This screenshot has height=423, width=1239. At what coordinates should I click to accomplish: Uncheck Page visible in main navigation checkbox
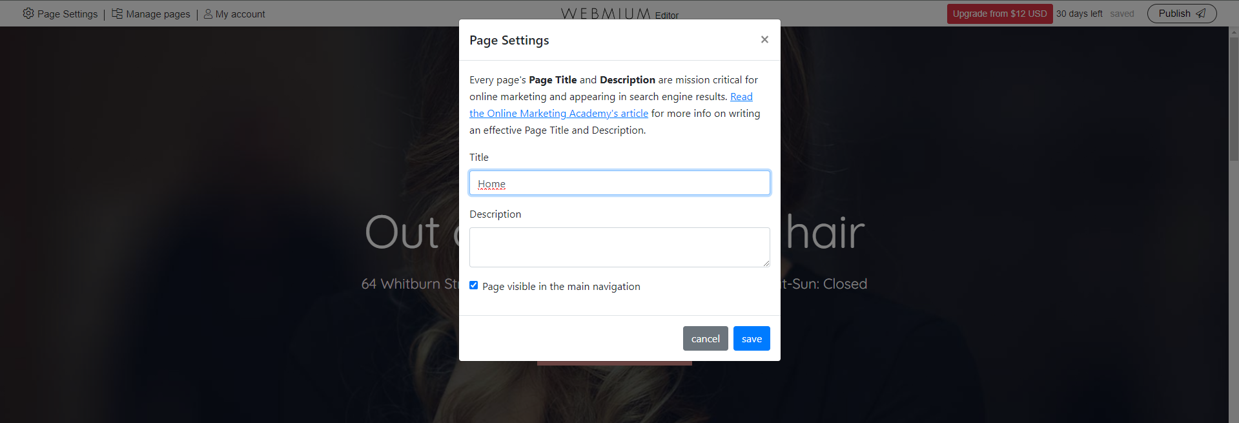(474, 285)
